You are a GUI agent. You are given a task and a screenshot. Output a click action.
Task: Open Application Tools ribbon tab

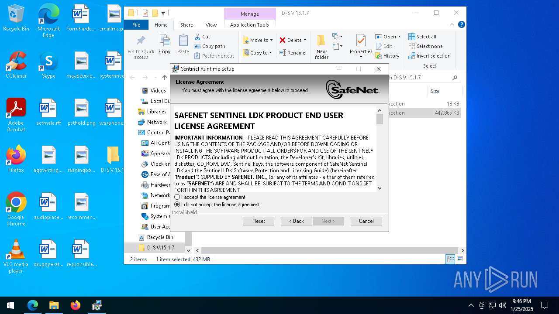point(249,25)
